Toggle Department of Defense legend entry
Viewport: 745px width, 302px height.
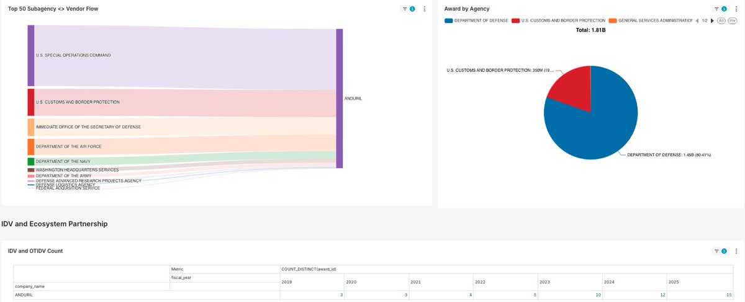click(x=476, y=20)
